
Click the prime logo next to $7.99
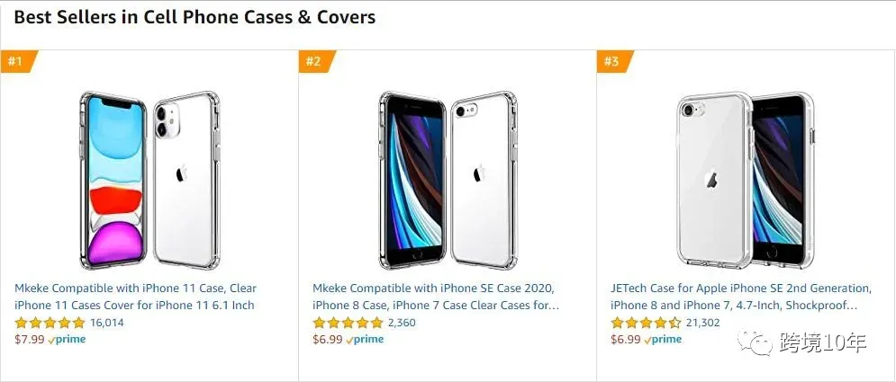click(67, 340)
